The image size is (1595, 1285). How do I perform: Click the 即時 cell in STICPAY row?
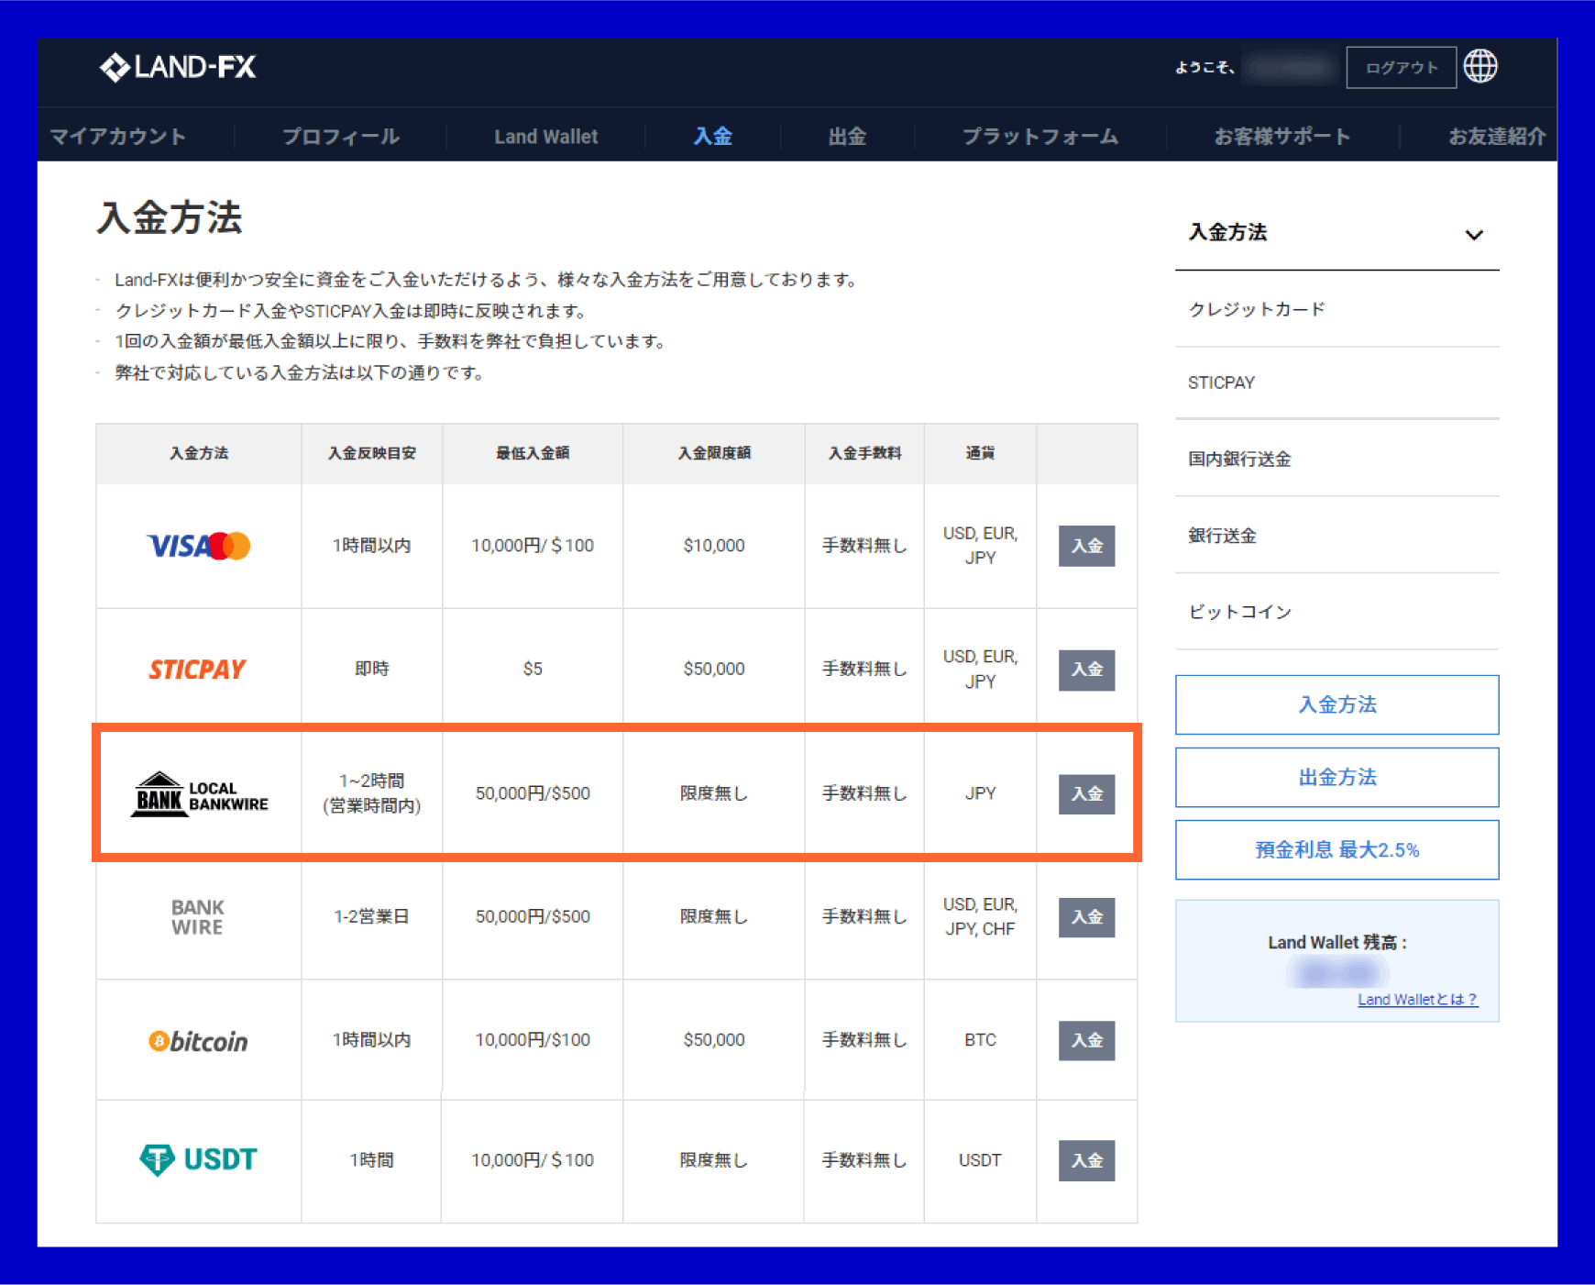pos(372,670)
